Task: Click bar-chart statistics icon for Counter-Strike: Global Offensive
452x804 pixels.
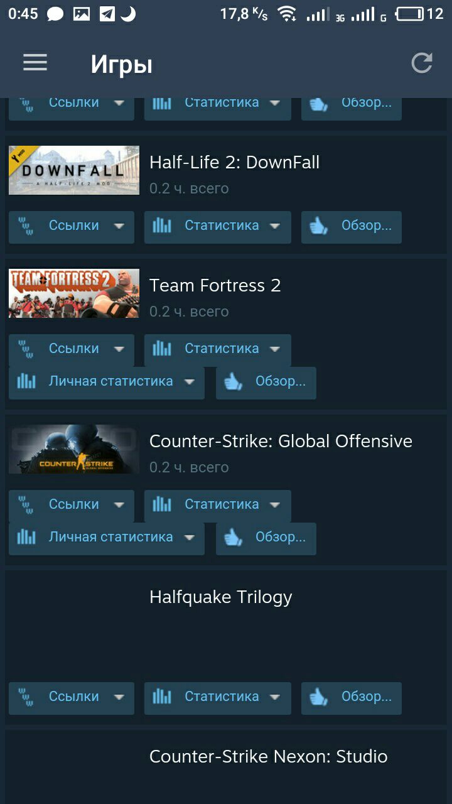Action: (162, 504)
